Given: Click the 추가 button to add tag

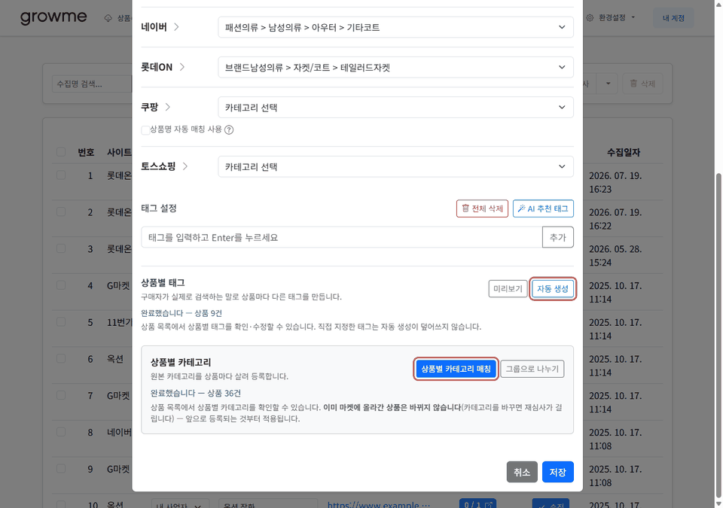Looking at the screenshot, I should [x=558, y=237].
